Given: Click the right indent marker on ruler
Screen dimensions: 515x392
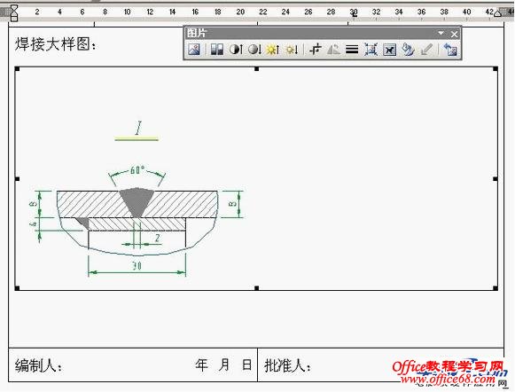Looking at the screenshot, I should pos(497,13).
